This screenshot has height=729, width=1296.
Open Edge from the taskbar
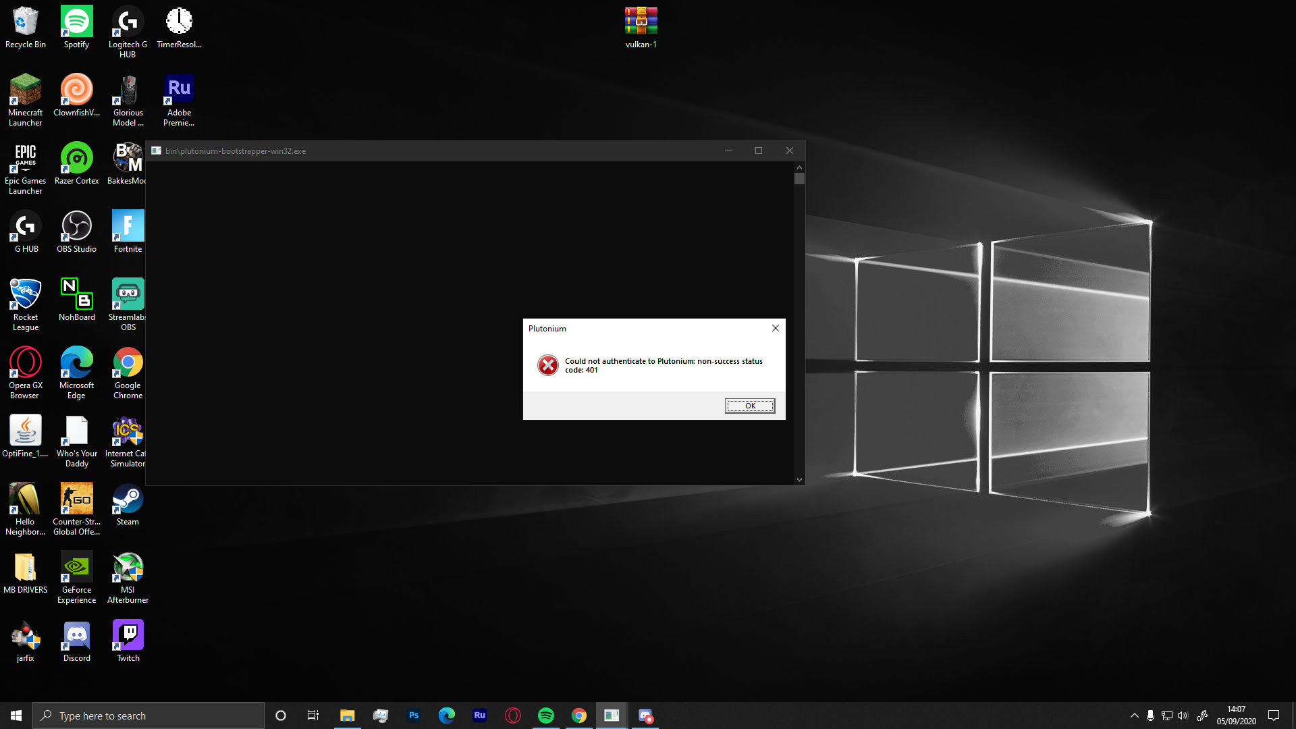pyautogui.click(x=447, y=715)
